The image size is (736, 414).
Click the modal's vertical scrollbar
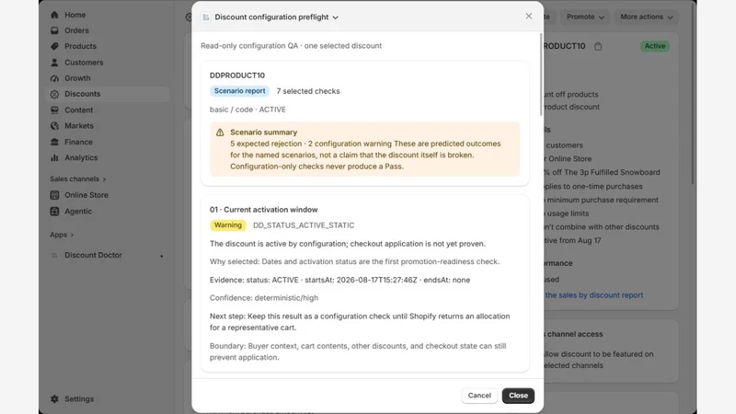541,75
